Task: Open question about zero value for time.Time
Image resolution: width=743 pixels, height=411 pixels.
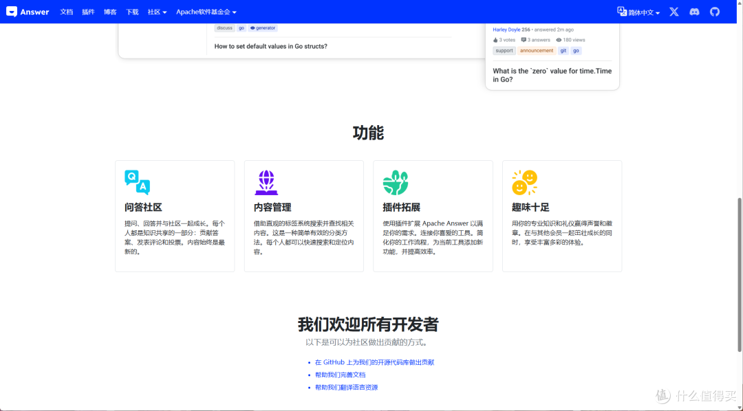Action: [x=552, y=76]
